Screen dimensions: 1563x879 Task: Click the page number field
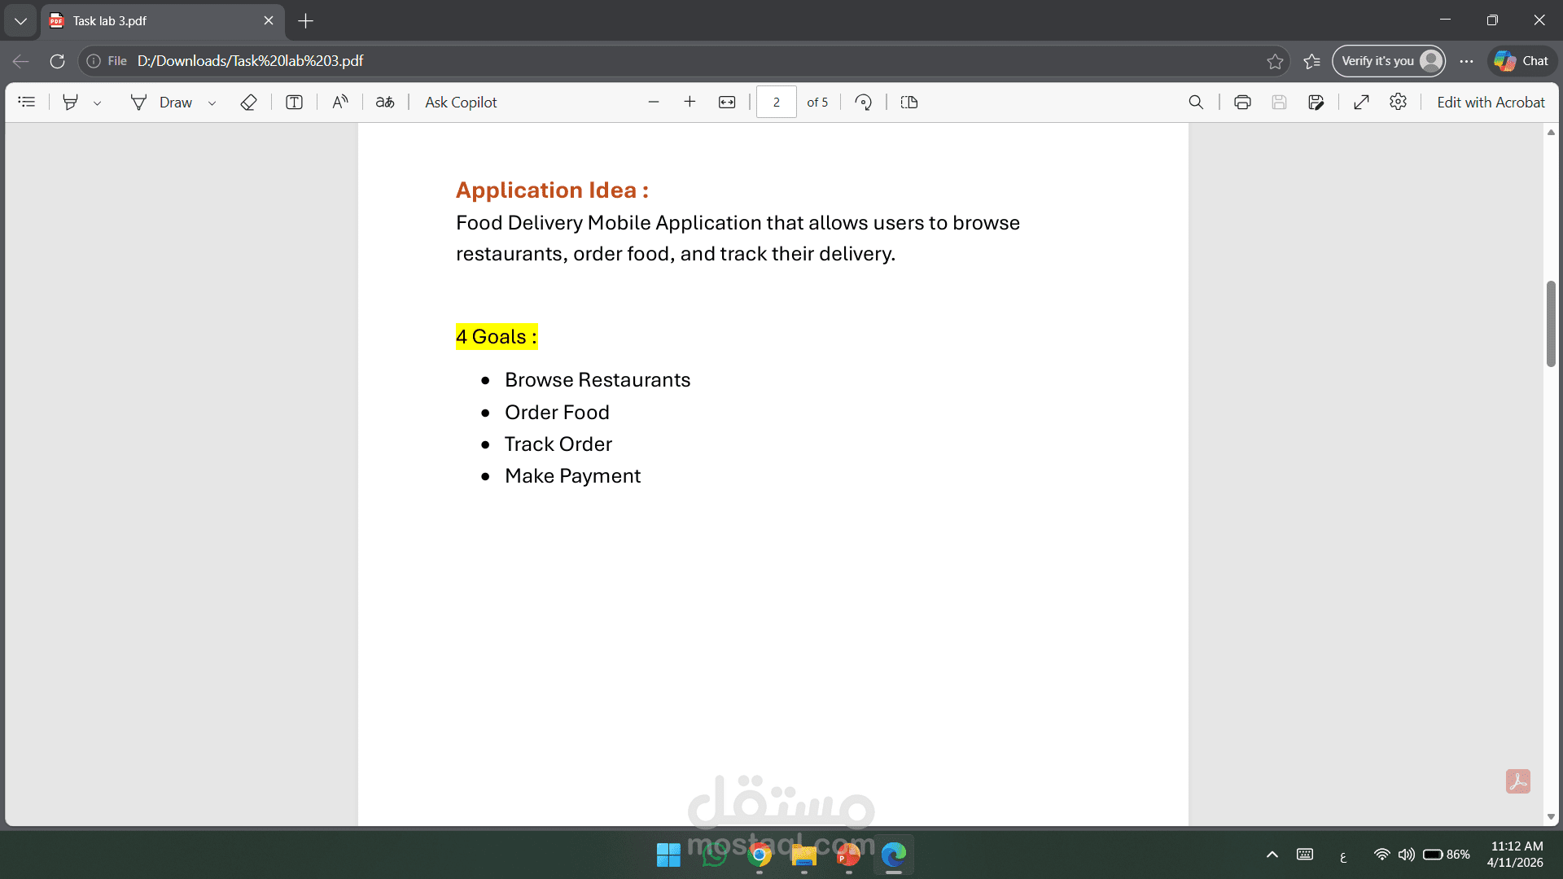click(776, 103)
